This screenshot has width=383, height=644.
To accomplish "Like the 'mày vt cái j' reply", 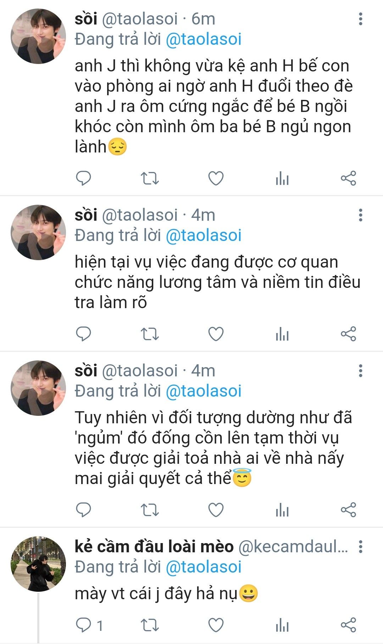I will tap(216, 625).
